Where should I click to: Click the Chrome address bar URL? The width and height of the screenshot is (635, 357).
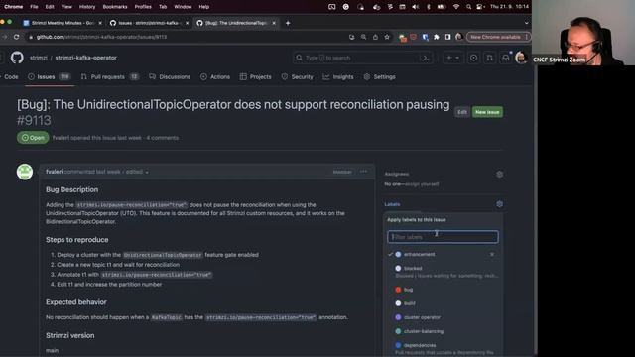pyautogui.click(x=101, y=37)
